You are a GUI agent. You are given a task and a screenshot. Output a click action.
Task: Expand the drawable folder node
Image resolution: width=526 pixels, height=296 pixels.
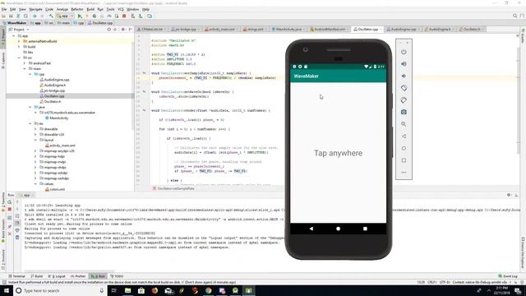35,129
